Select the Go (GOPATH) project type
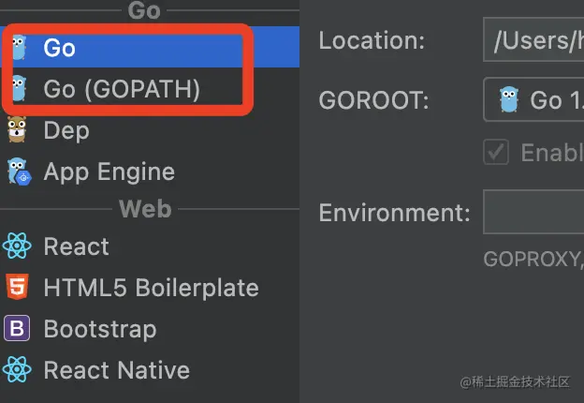The width and height of the screenshot is (584, 403). click(150, 88)
